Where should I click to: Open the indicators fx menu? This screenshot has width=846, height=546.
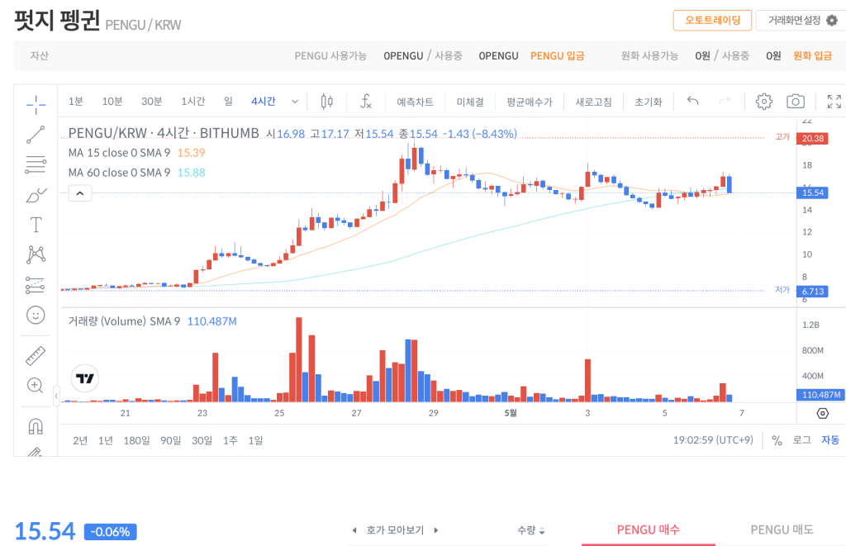[x=366, y=102]
